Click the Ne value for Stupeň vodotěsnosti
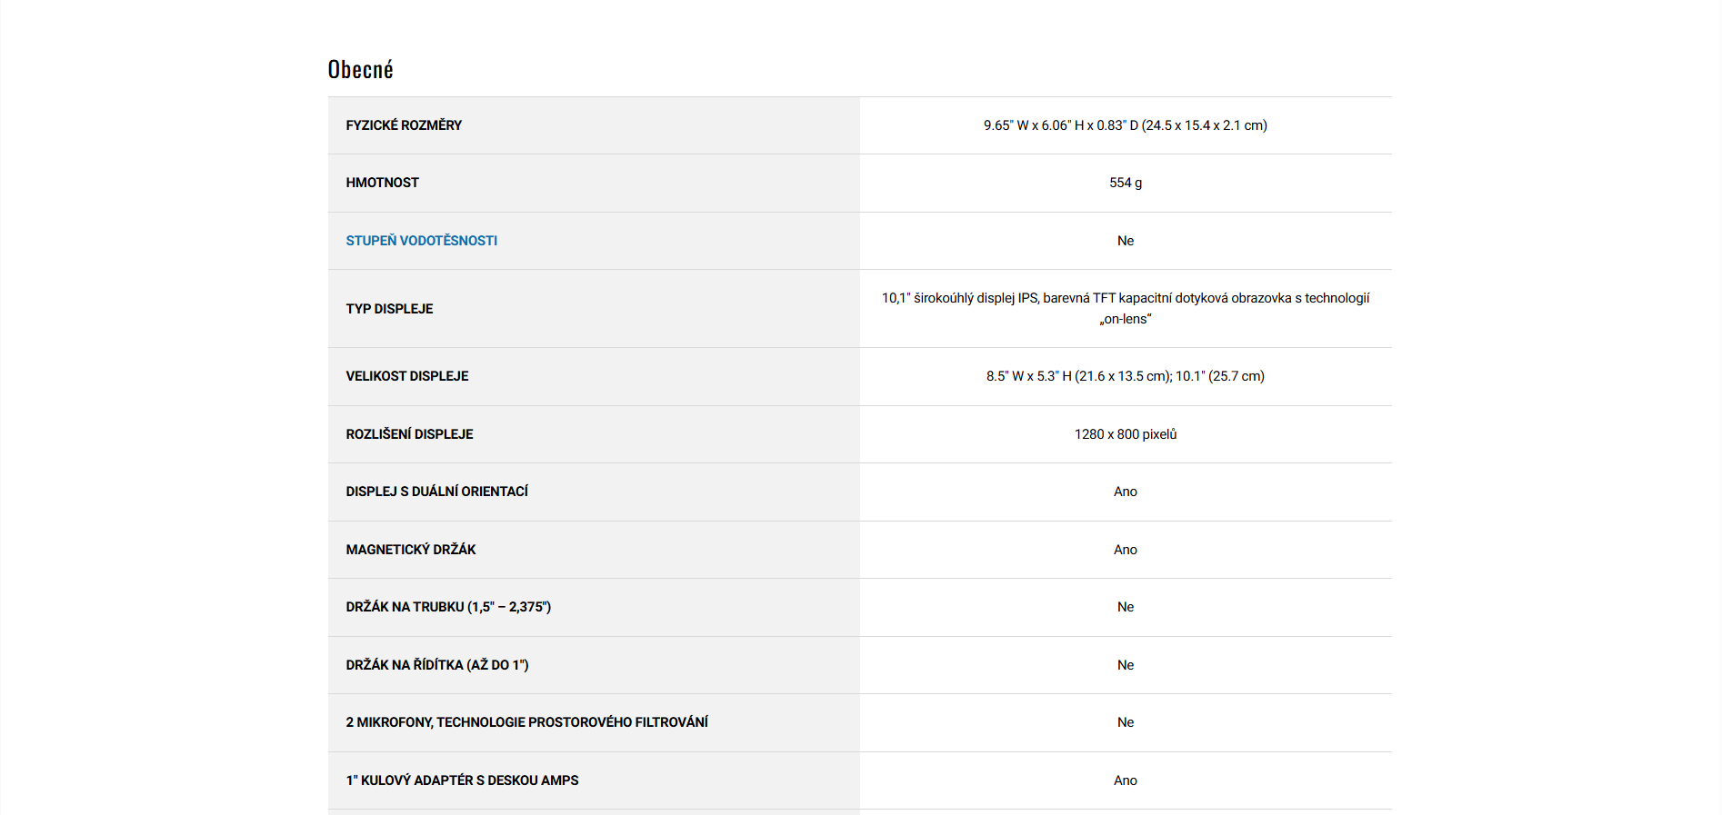The image size is (1722, 815). pyautogui.click(x=1125, y=241)
